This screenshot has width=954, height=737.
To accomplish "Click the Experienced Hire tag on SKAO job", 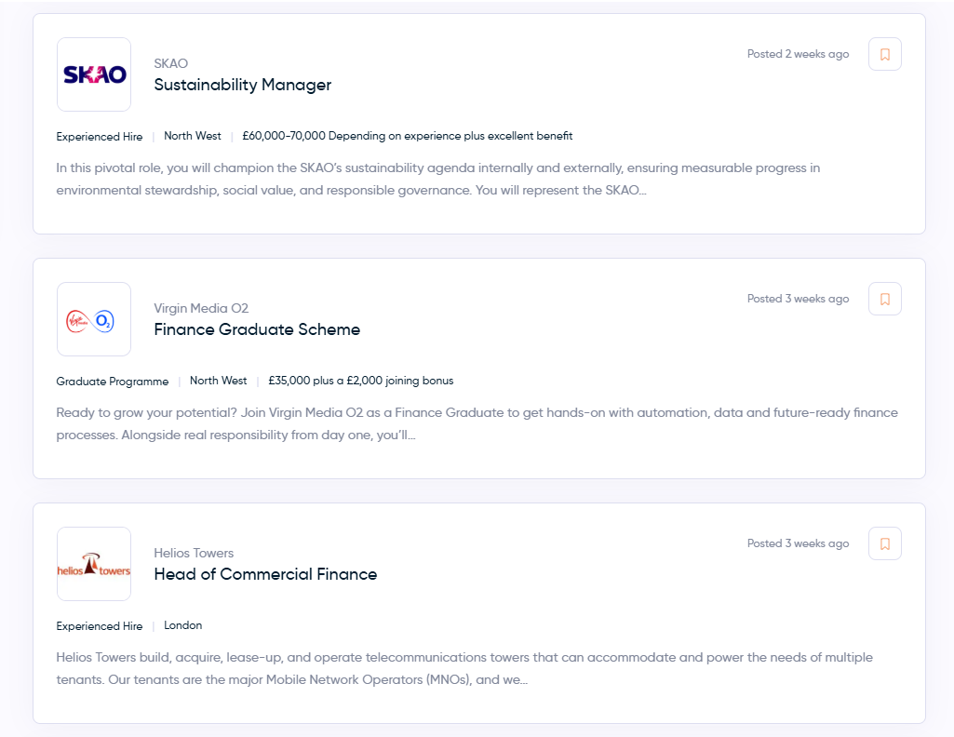I will click(x=100, y=137).
